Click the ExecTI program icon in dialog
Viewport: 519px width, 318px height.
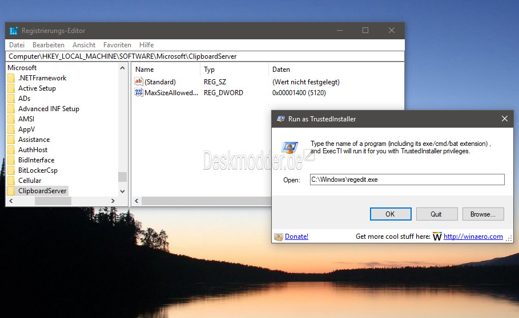point(289,147)
